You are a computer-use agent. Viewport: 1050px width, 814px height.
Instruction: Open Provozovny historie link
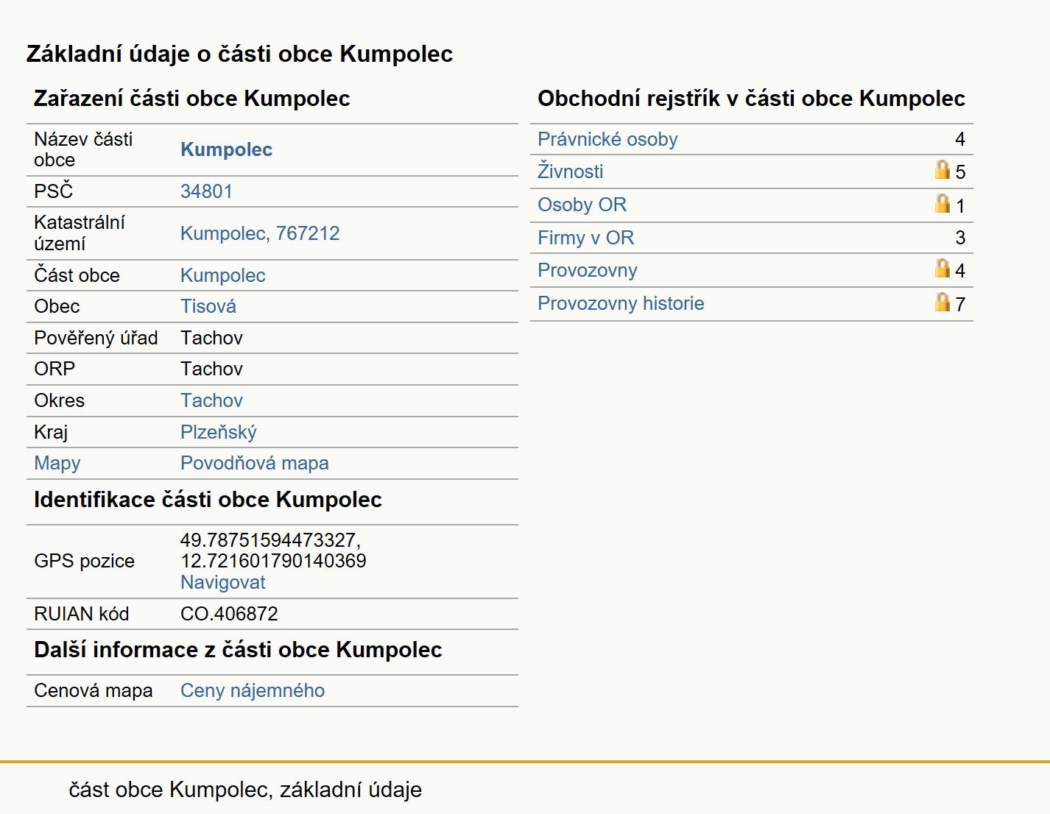pos(621,303)
